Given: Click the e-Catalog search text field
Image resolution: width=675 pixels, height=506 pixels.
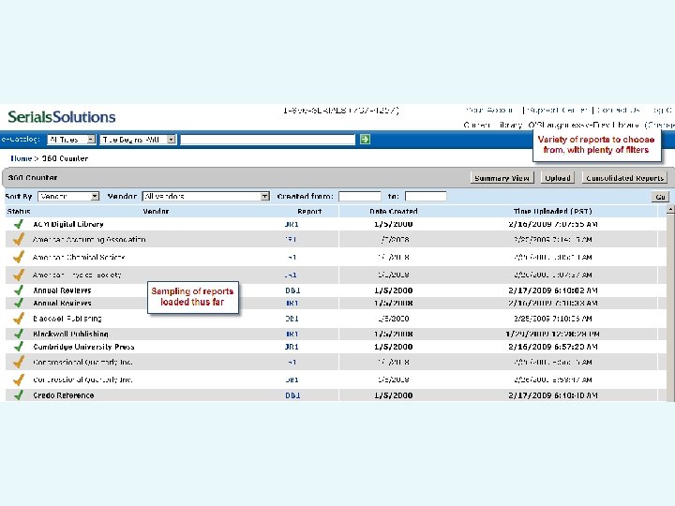Looking at the screenshot, I should [x=268, y=140].
